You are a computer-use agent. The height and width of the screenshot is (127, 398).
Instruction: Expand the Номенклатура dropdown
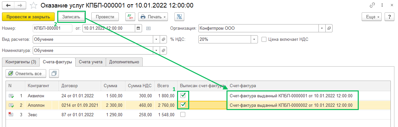tap(157, 50)
